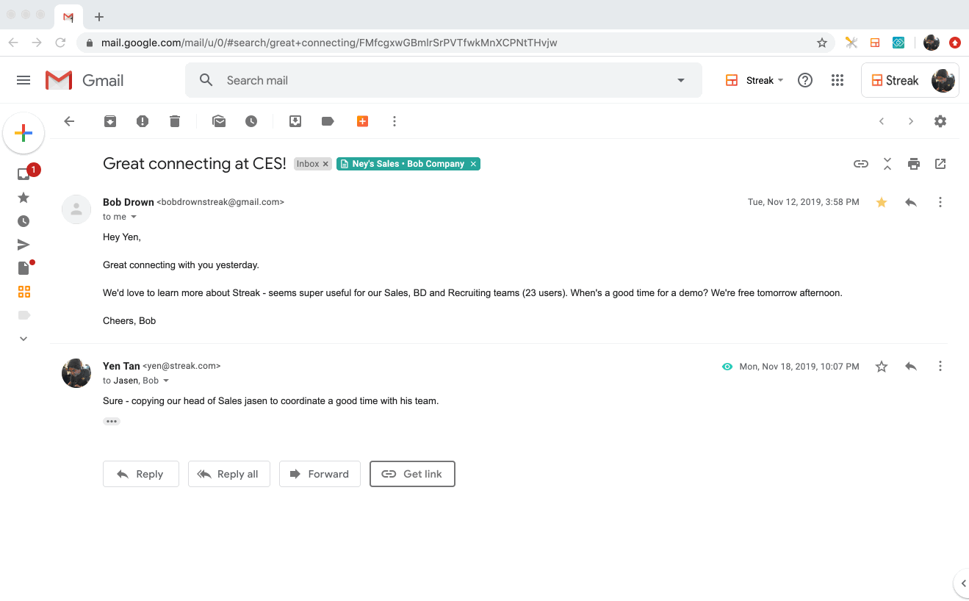Click in the Search mail field
The image size is (969, 601).
[443, 80]
